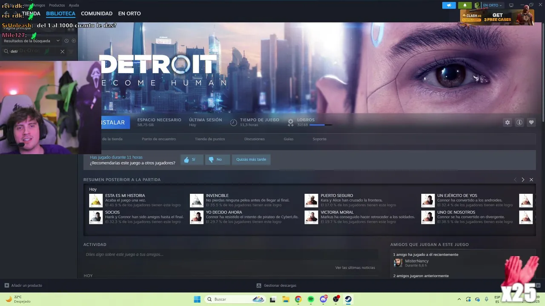Show previous post-game summary page

(x=515, y=180)
